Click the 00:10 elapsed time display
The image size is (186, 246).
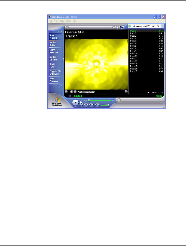point(159,96)
